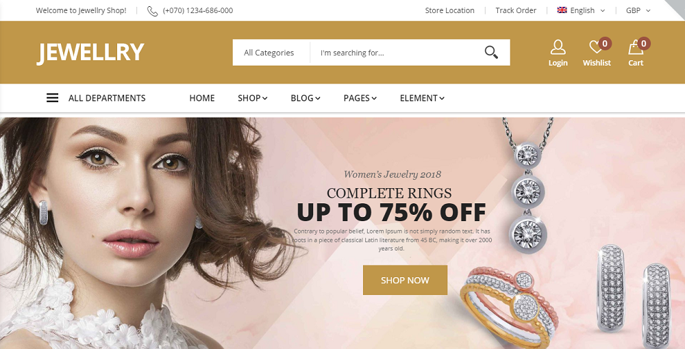Viewport: 685px width, 349px height.
Task: Expand the BLOG menu
Action: 306,98
